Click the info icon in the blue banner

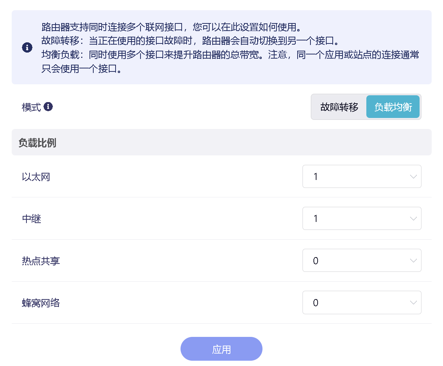pos(27,48)
